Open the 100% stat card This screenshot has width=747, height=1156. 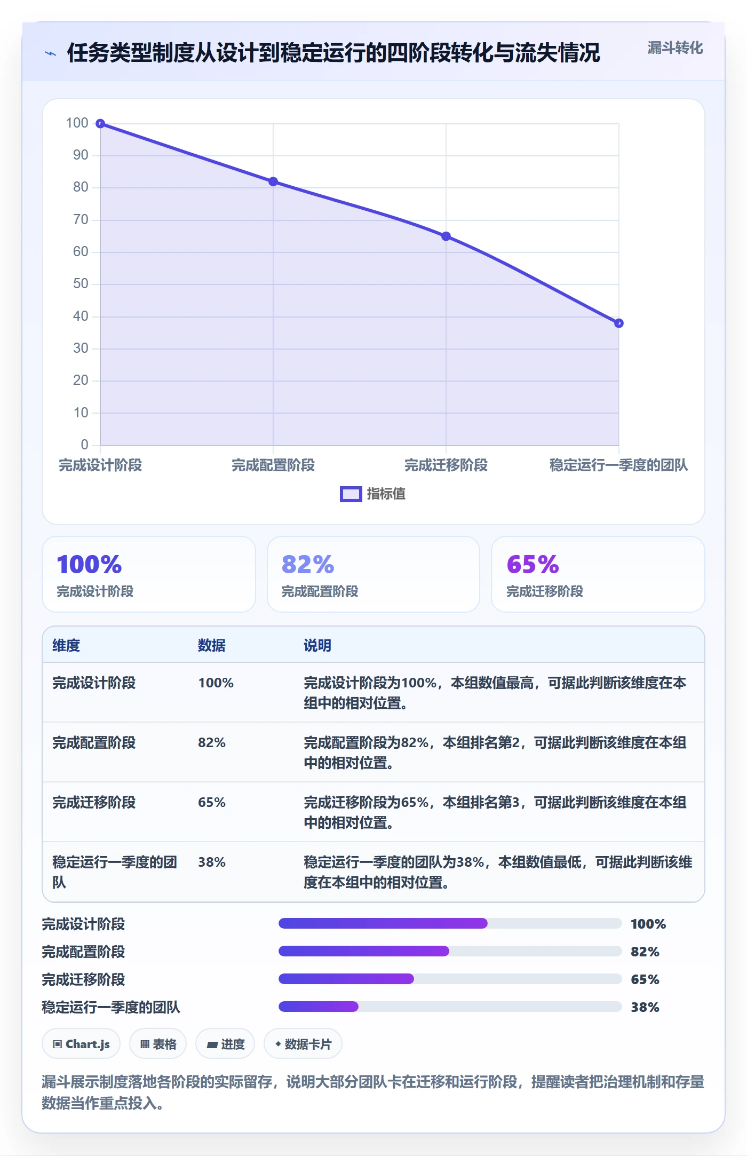[149, 574]
